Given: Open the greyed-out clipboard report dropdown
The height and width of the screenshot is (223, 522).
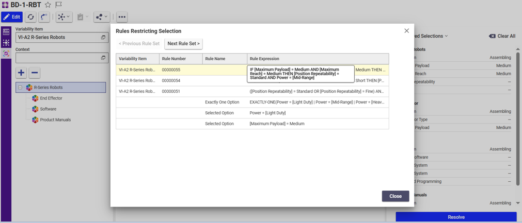Looking at the screenshot, I should [x=83, y=17].
